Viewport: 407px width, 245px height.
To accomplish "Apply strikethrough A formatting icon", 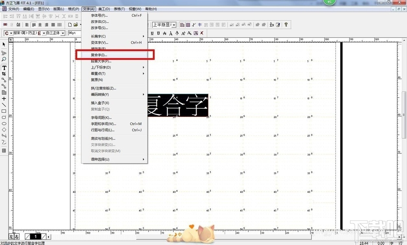I will coord(164,33).
